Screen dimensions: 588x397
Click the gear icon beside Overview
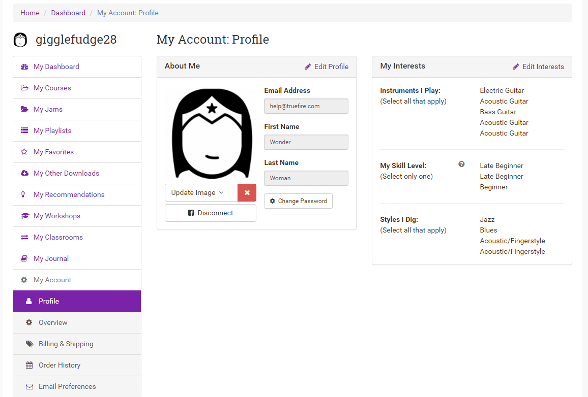pos(29,322)
